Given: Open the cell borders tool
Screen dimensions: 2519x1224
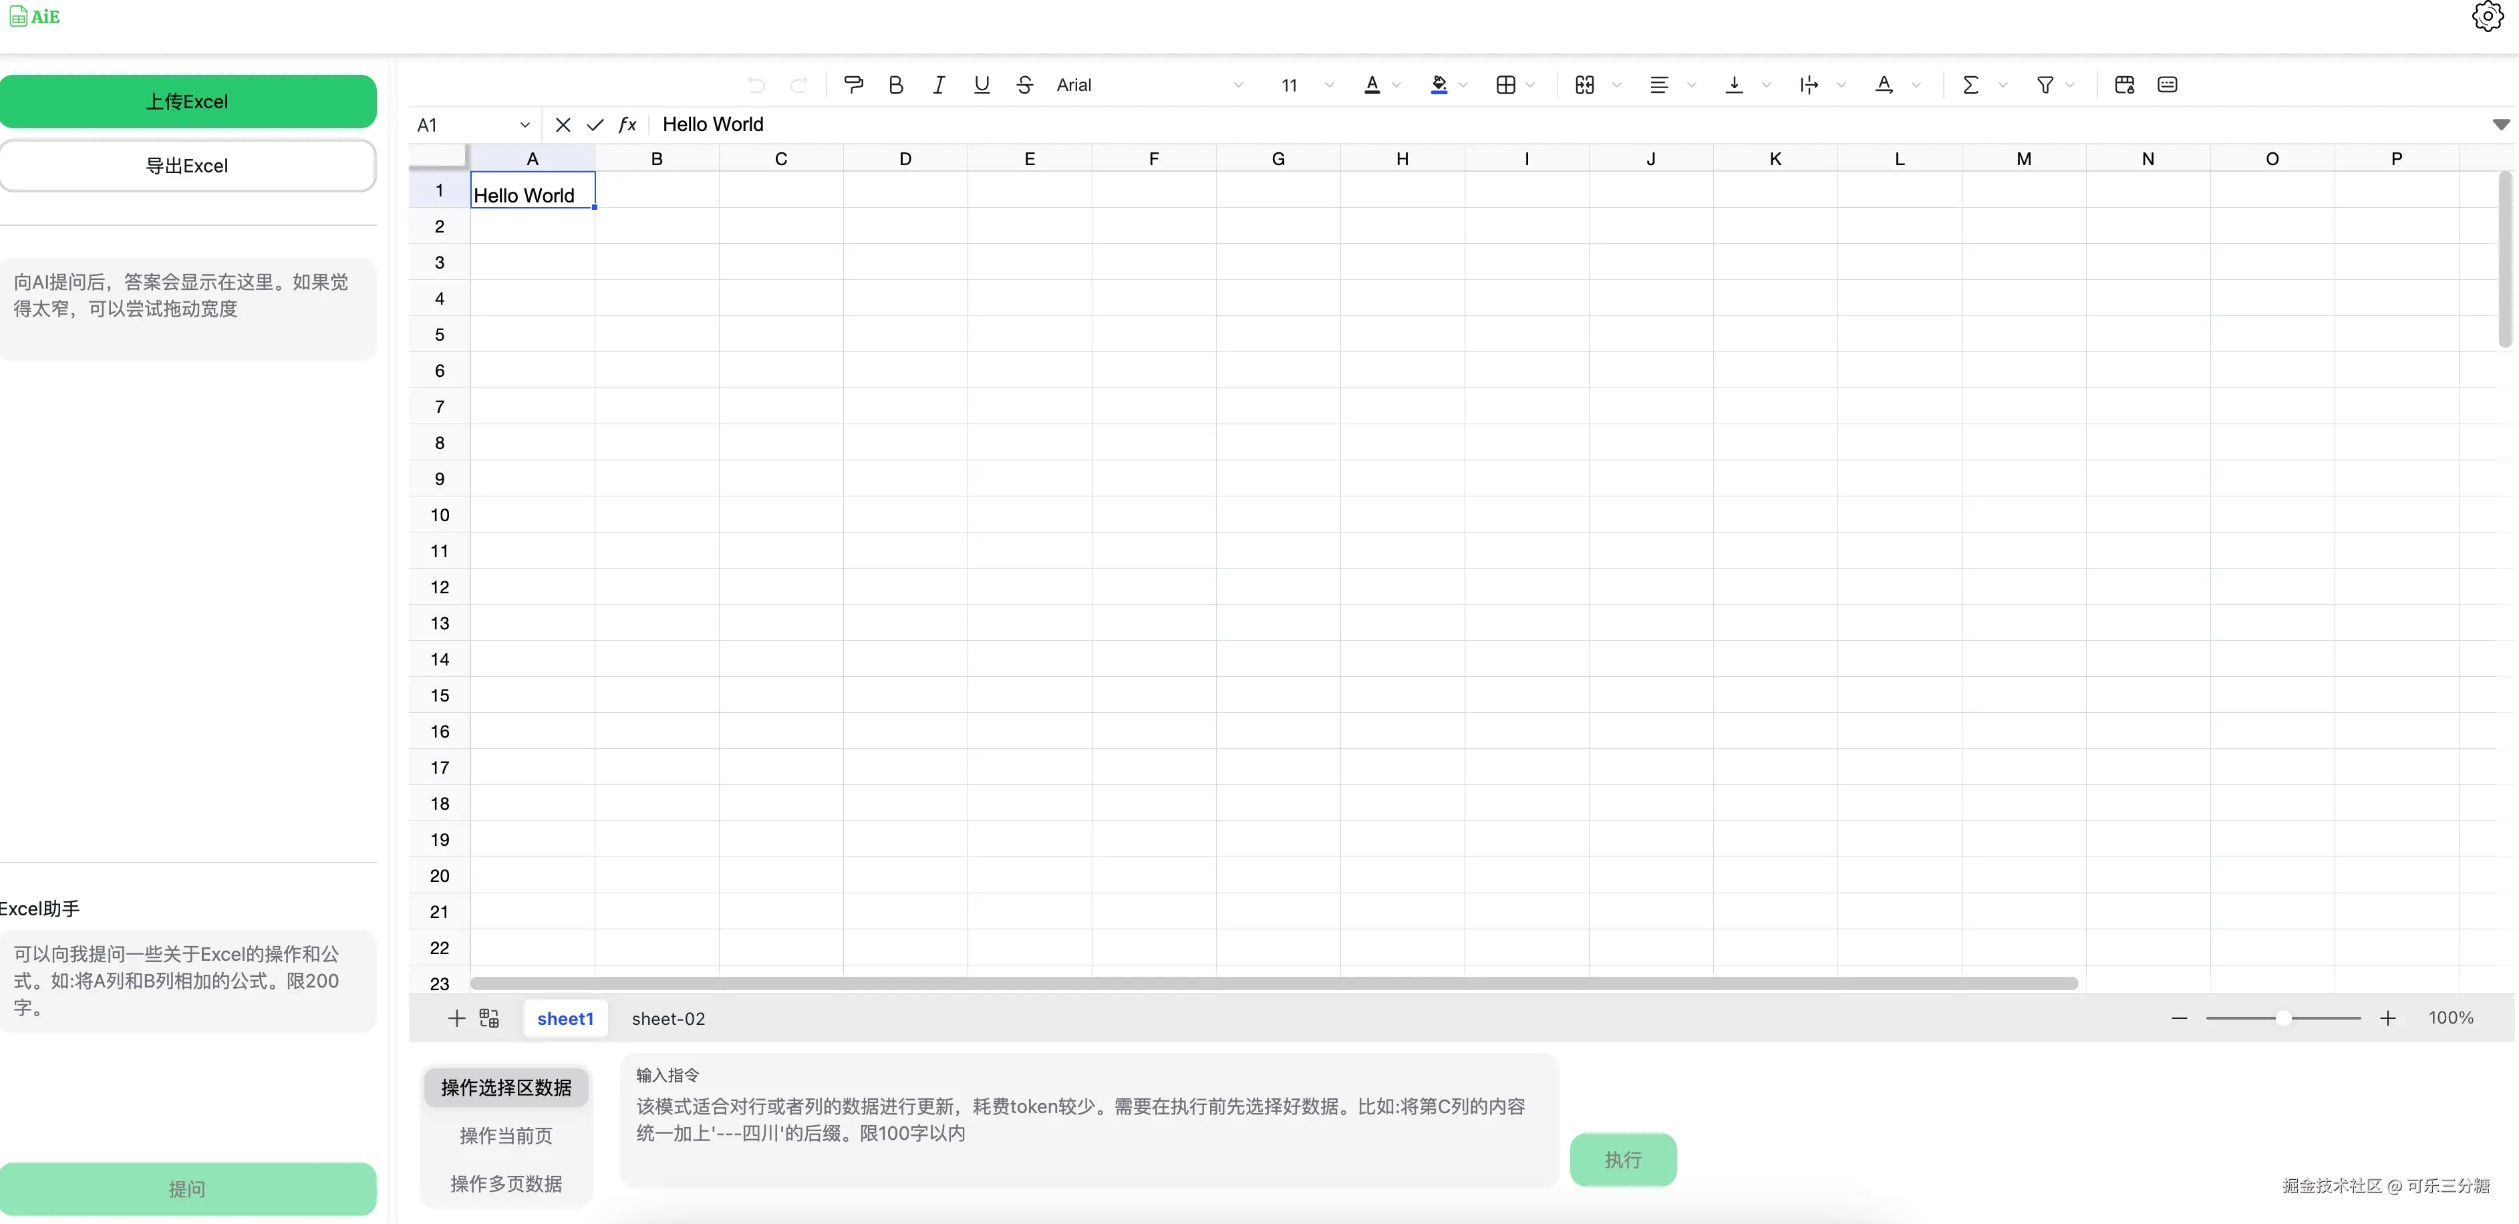Looking at the screenshot, I should point(1507,85).
